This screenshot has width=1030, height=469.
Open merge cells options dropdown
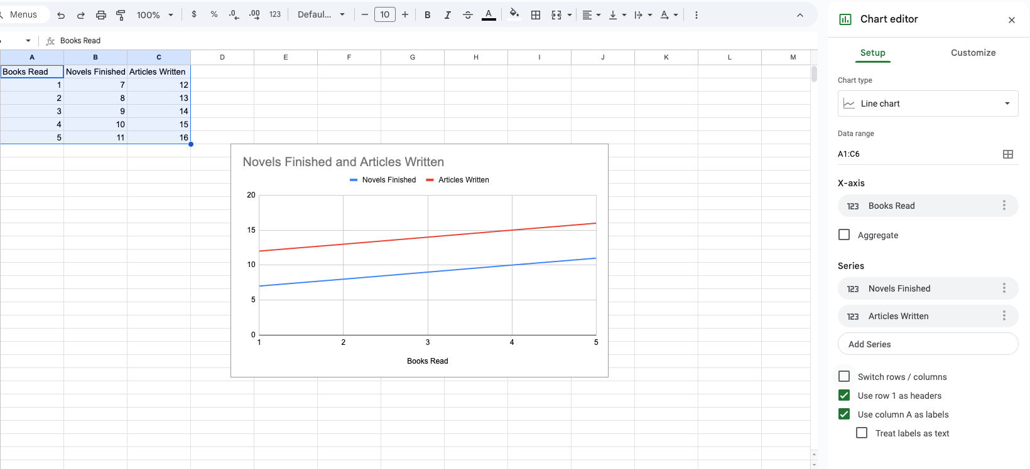tap(570, 15)
